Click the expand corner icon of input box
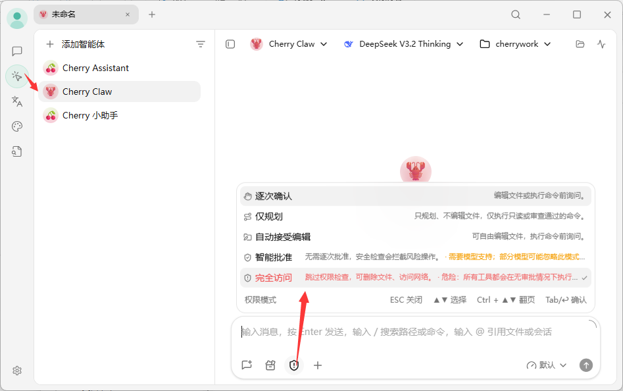 [x=592, y=324]
